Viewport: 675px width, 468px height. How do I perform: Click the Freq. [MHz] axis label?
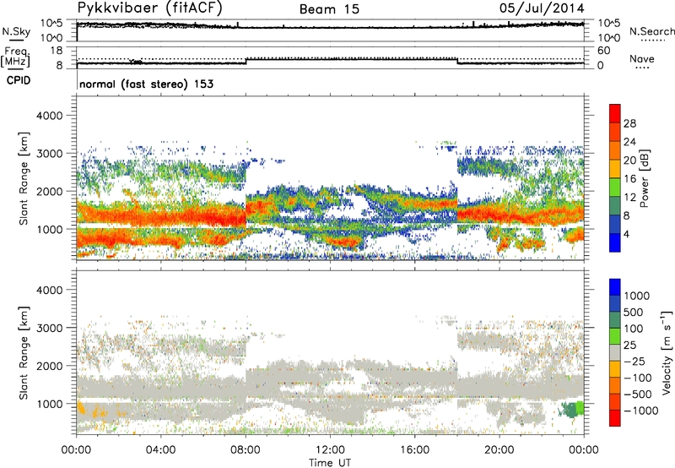[x=15, y=57]
